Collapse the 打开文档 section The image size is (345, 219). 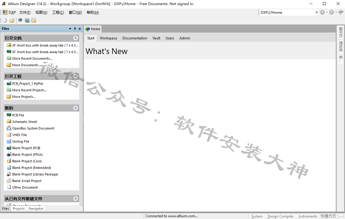coord(75,38)
